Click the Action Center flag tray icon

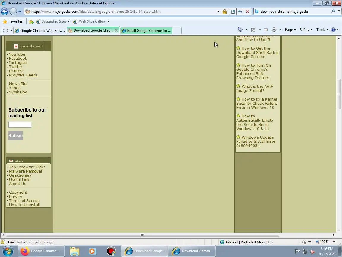click(297, 251)
